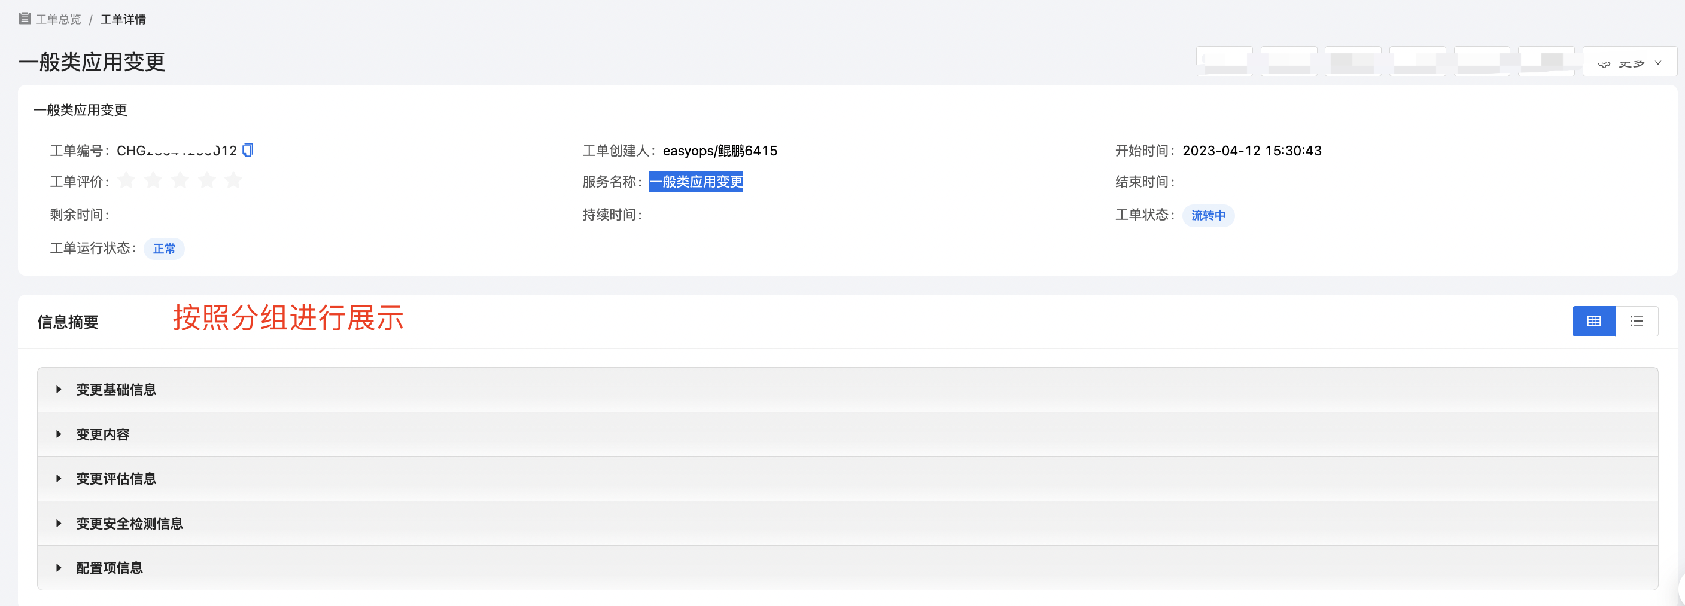This screenshot has height=606, width=1685.
Task: Click the highlighted 一般类应用变更 service name
Action: point(696,182)
